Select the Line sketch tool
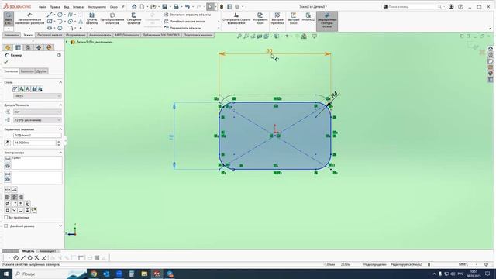Image resolution: width=496 pixels, height=279 pixels. [50, 15]
